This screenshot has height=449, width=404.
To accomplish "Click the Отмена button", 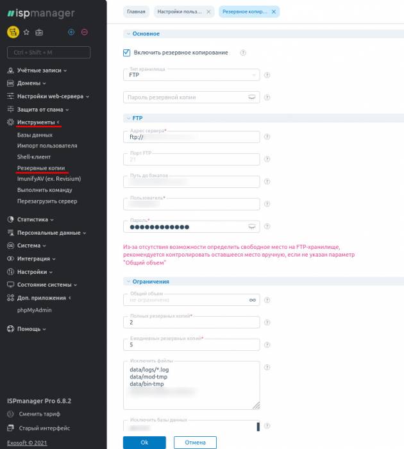I will click(x=194, y=442).
